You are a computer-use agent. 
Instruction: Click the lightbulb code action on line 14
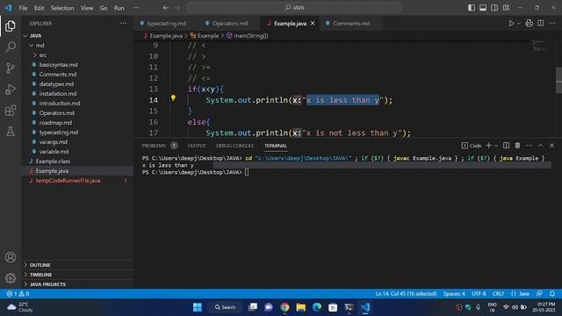pos(173,97)
